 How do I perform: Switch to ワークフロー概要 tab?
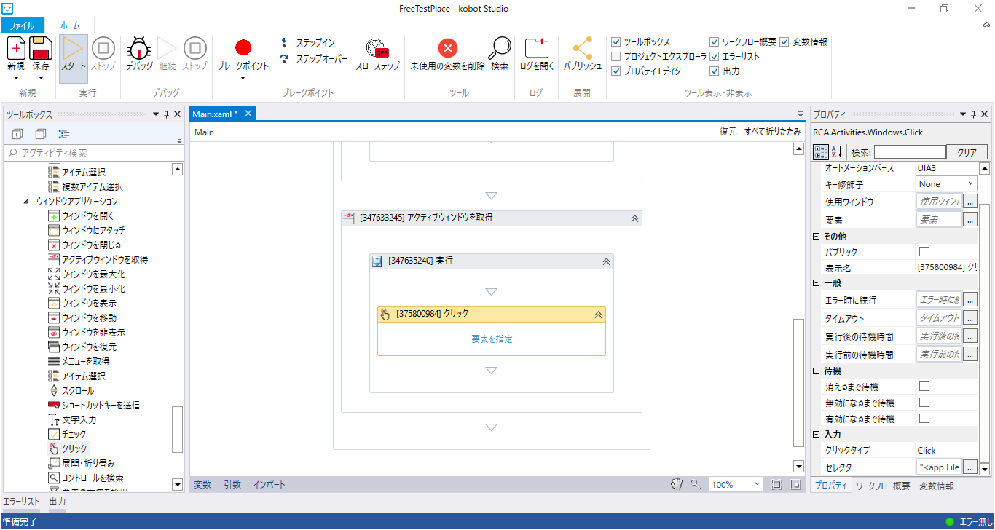tap(883, 486)
